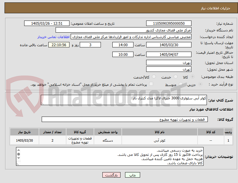The width and height of the screenshot is (238, 183).
Task: Click the remaining days field showing 3
Action: [x=90, y=45]
